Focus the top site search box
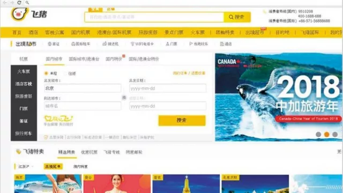Screen dimensions: 343x193 (x=154, y=17)
